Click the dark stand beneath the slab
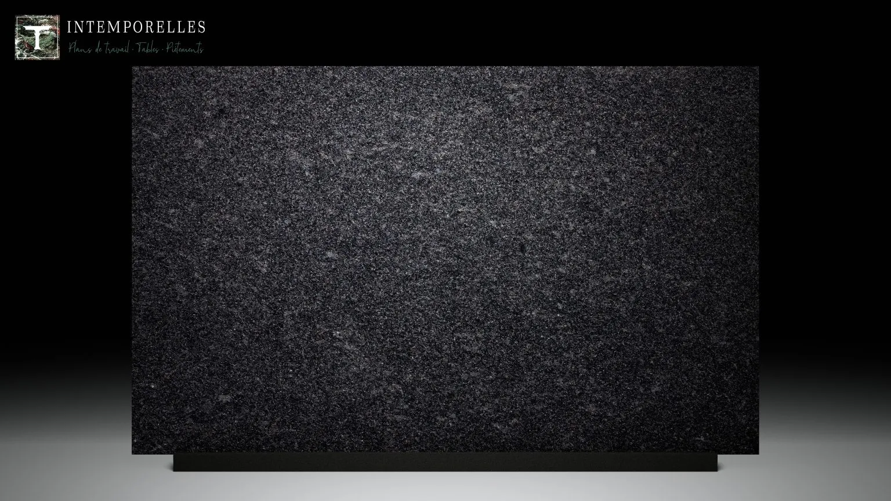This screenshot has width=891, height=501. click(445, 462)
